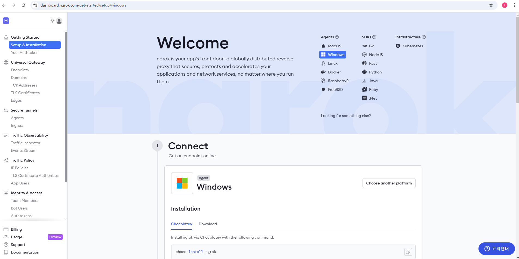Open the Kubernetes infrastructure option
Viewport: 519px width, 259px height.
click(409, 46)
